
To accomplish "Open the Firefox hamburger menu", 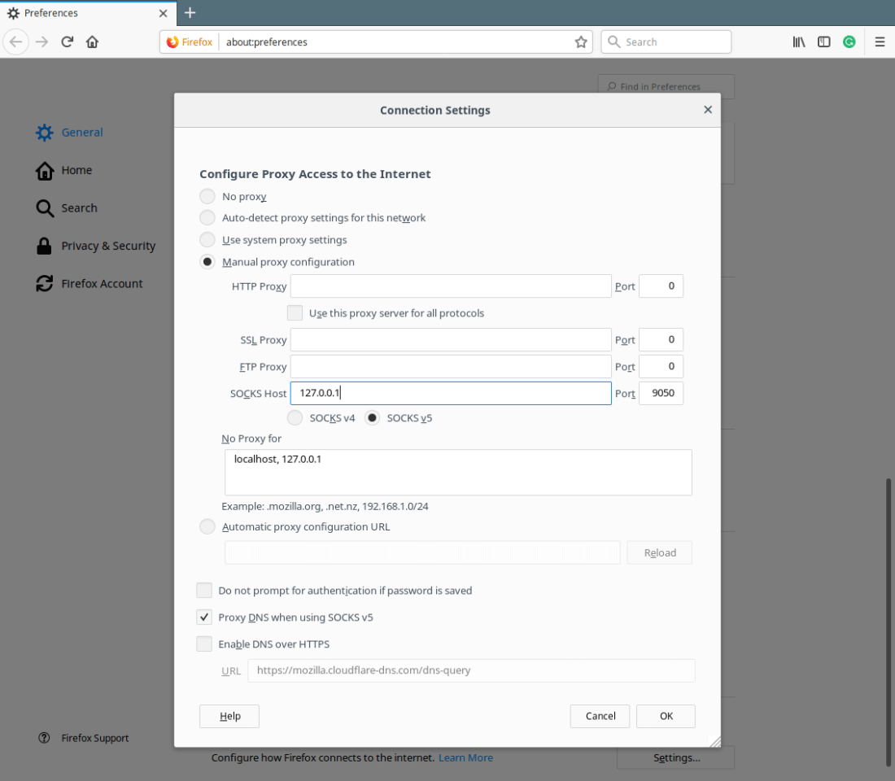I will tap(880, 41).
